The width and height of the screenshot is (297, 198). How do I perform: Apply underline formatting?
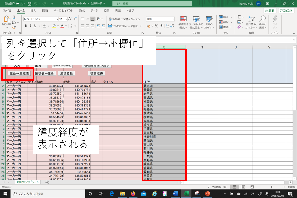pos(35,26)
